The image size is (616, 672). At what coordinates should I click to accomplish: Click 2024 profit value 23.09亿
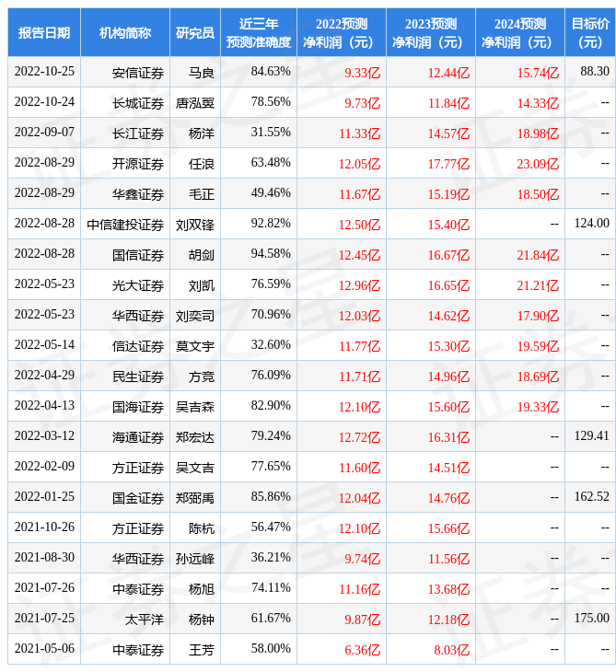[x=538, y=164]
